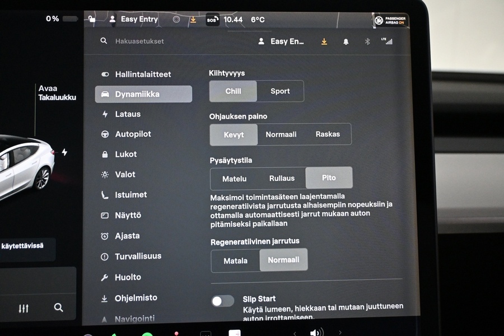Open the equalizer controls icon
Screen dimensions: 504x336
tap(24, 308)
